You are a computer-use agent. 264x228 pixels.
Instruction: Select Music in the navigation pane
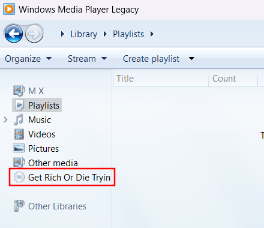[40, 120]
